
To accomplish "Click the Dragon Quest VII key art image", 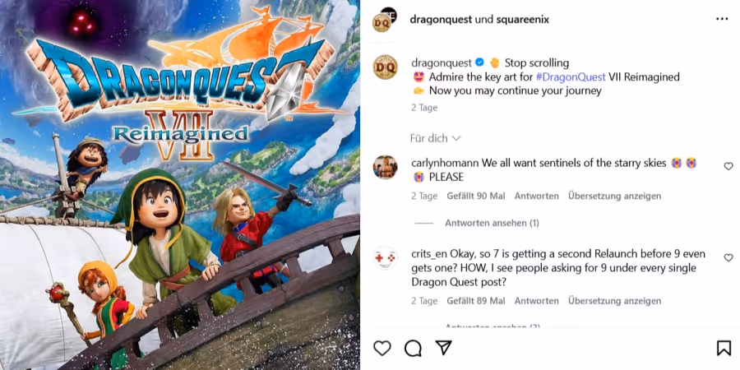I will 180,185.
